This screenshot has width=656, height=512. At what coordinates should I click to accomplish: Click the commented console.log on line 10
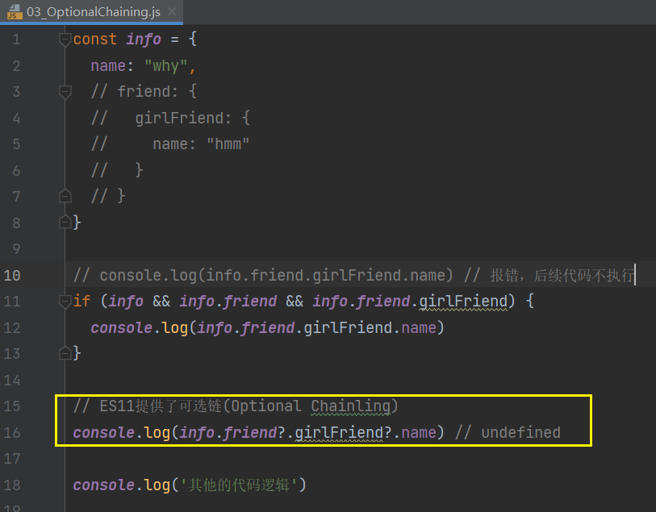point(263,276)
